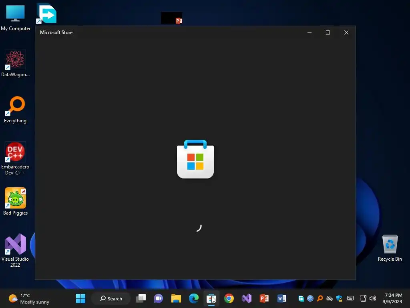The image size is (410, 308).
Task: Click the round blue tray icon
Action: click(310, 298)
